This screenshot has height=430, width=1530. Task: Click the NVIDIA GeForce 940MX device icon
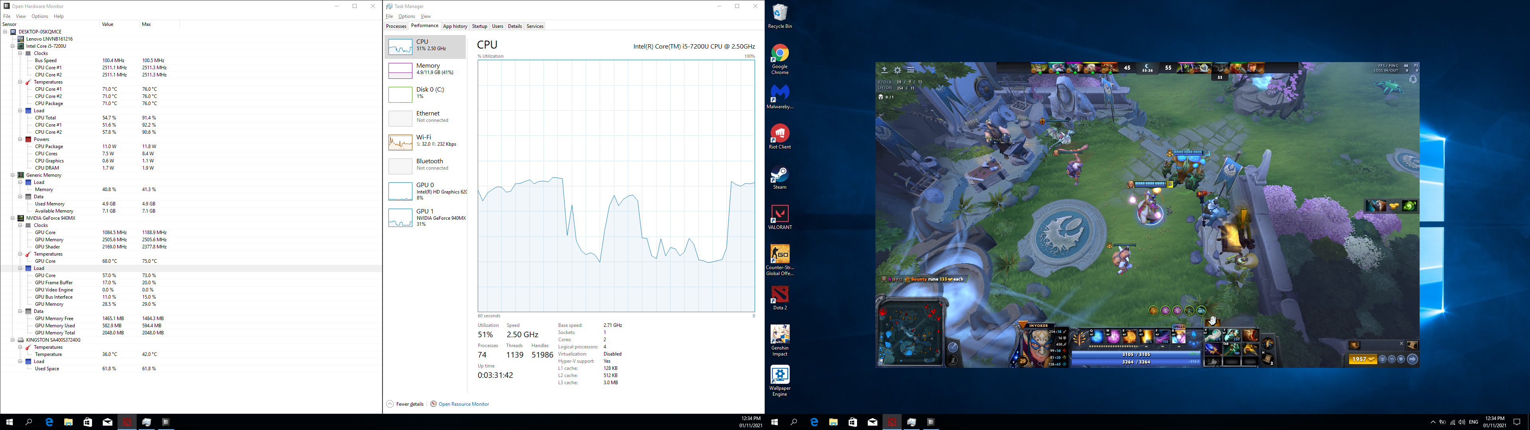coord(21,219)
